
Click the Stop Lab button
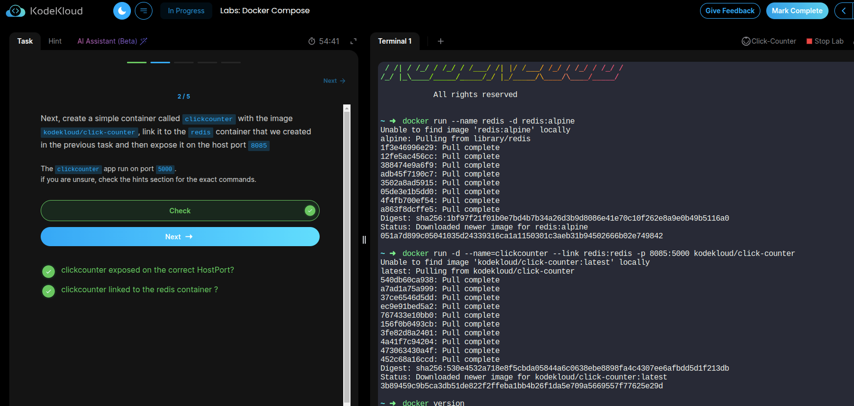tap(825, 41)
